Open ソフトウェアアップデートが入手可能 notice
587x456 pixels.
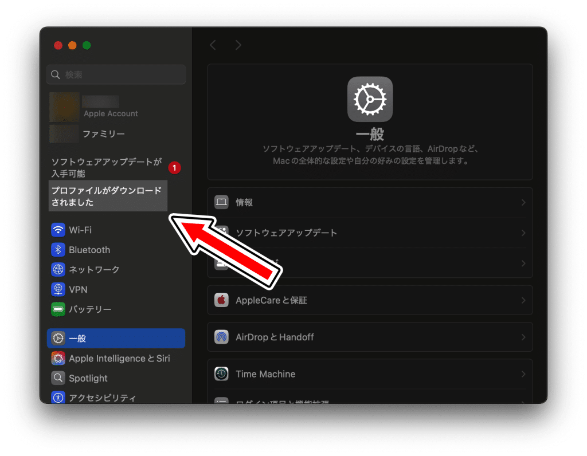pyautogui.click(x=107, y=168)
